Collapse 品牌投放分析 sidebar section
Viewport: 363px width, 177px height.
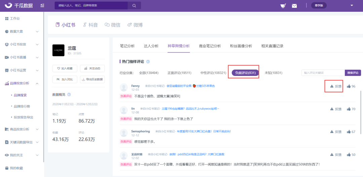point(37,83)
